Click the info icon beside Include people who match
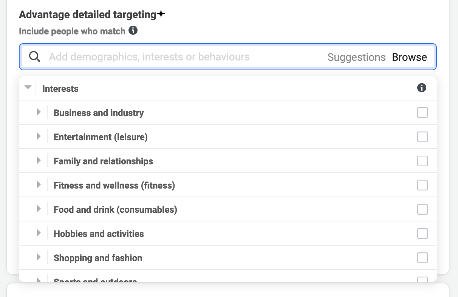This screenshot has height=297, width=458. [x=133, y=31]
